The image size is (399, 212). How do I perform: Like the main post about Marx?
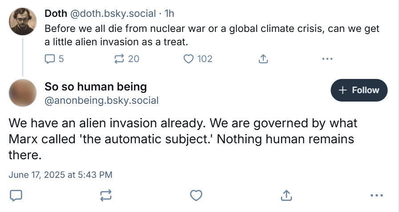[196, 195]
